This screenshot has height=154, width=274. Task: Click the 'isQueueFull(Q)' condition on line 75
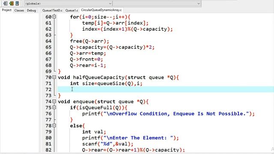pos(100,107)
